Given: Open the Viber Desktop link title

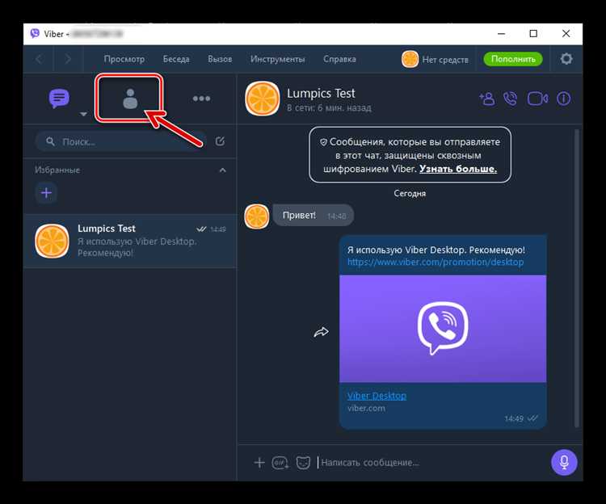Looking at the screenshot, I should pos(377,396).
